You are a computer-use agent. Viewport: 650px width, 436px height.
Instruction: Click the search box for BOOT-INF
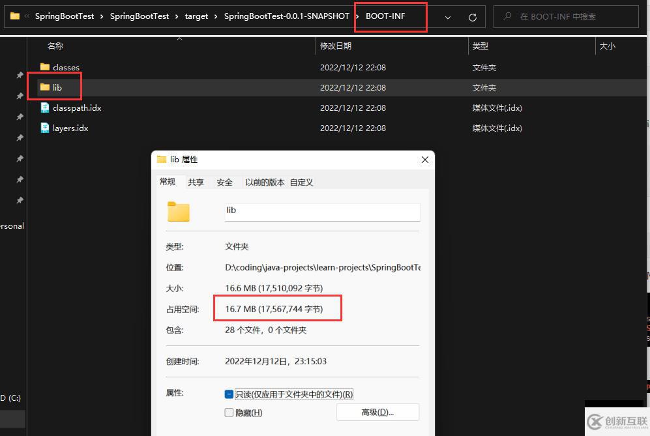[566, 16]
